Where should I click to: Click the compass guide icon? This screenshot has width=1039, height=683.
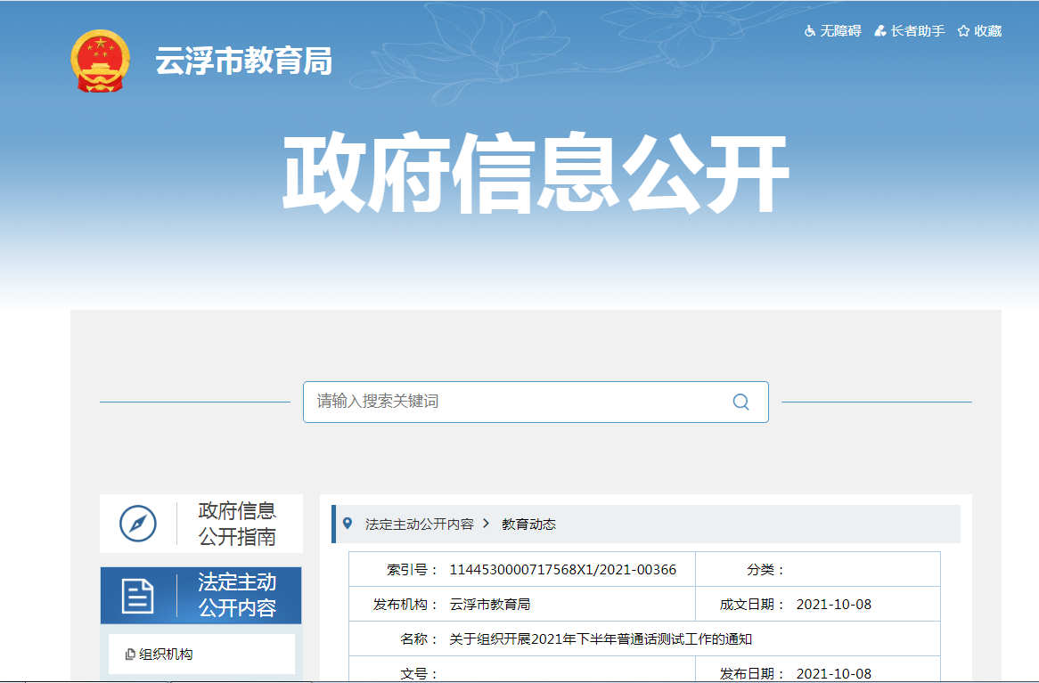pyautogui.click(x=138, y=524)
